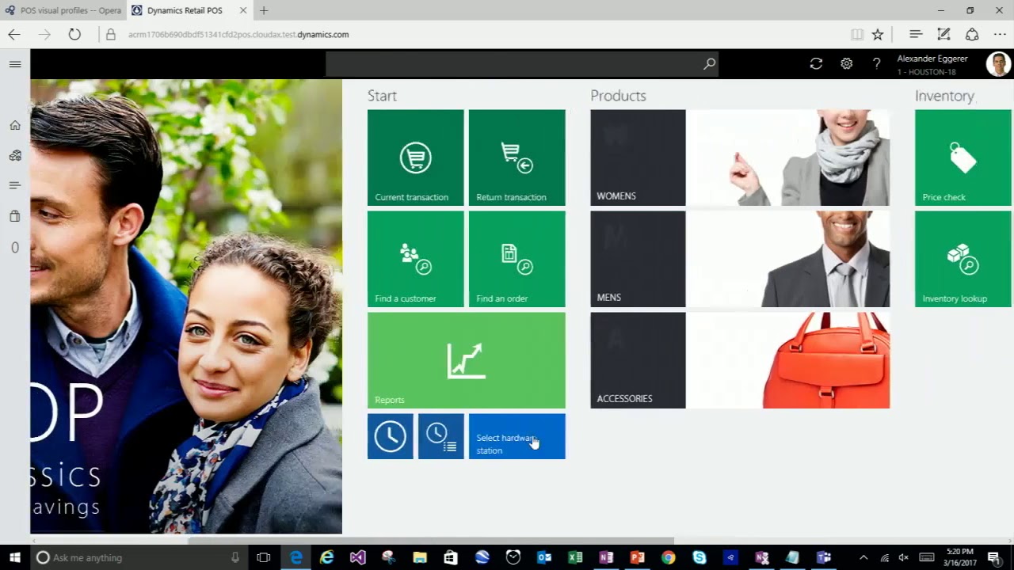The height and width of the screenshot is (570, 1014).
Task: Add page to favorites star
Action: tap(878, 35)
